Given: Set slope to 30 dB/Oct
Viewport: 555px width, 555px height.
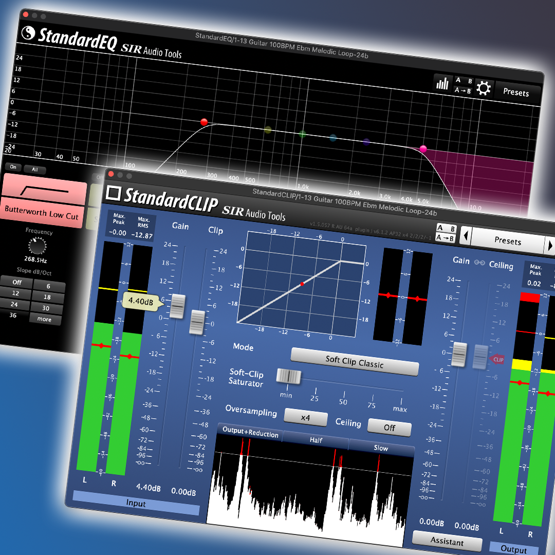Looking at the screenshot, I should click(x=46, y=308).
